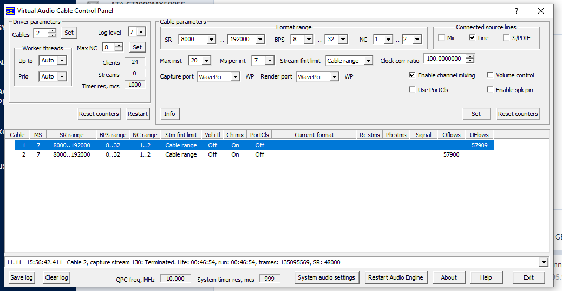Select Cable 2 row in the list
The height and width of the screenshot is (291, 562).
tap(108, 154)
